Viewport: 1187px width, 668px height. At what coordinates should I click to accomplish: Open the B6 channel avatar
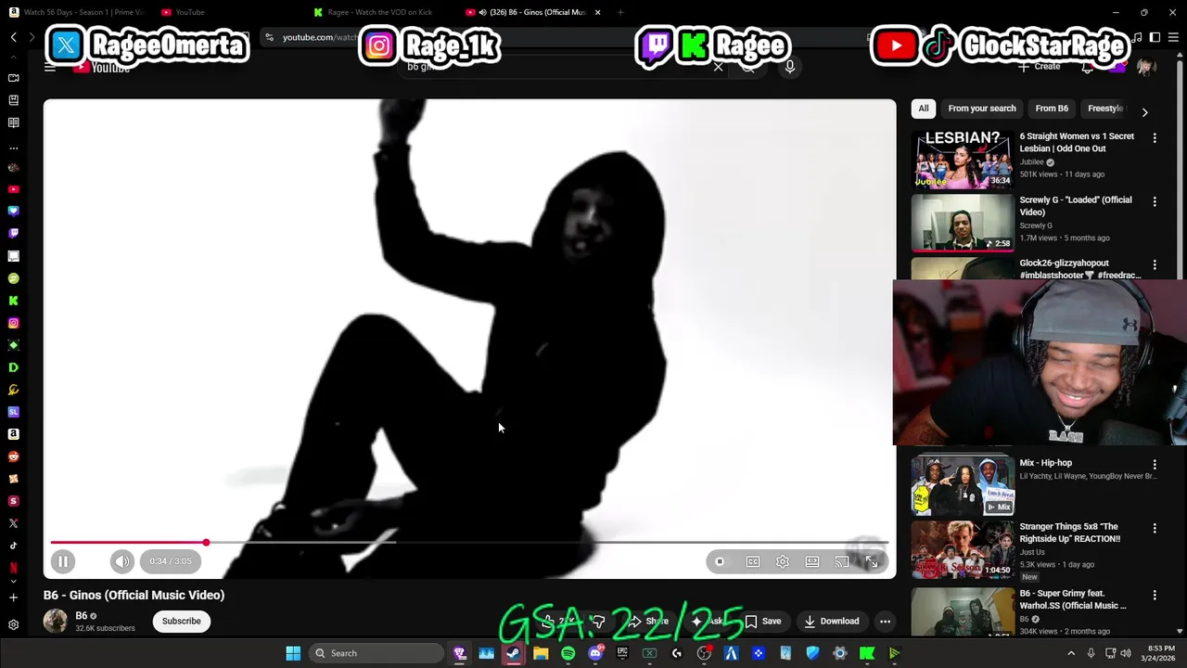coord(56,621)
